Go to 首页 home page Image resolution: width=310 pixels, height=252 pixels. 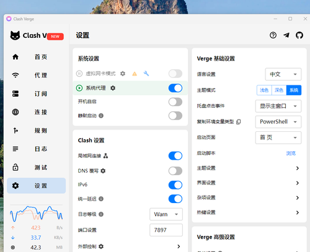[x=37, y=57]
